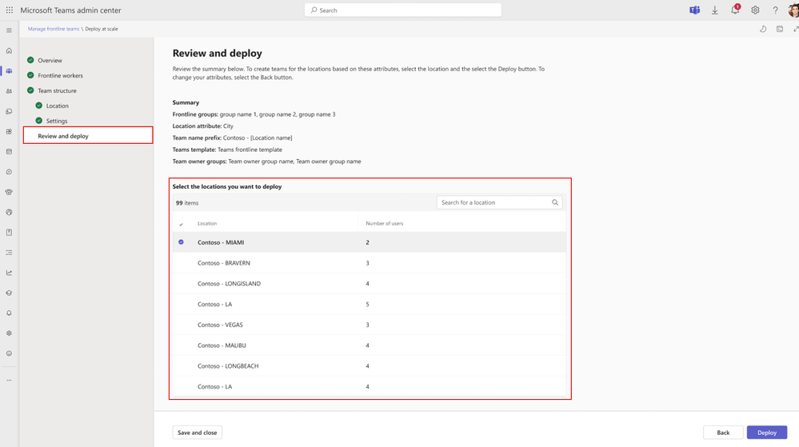The width and height of the screenshot is (799, 447).
Task: Open the feedback smiley sidebar icon
Action: (x=9, y=353)
